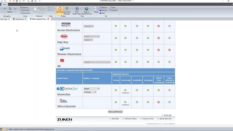The height and width of the screenshot is (131, 233).
Task: Click the Redo button in ribbon
Action: click(50, 10)
